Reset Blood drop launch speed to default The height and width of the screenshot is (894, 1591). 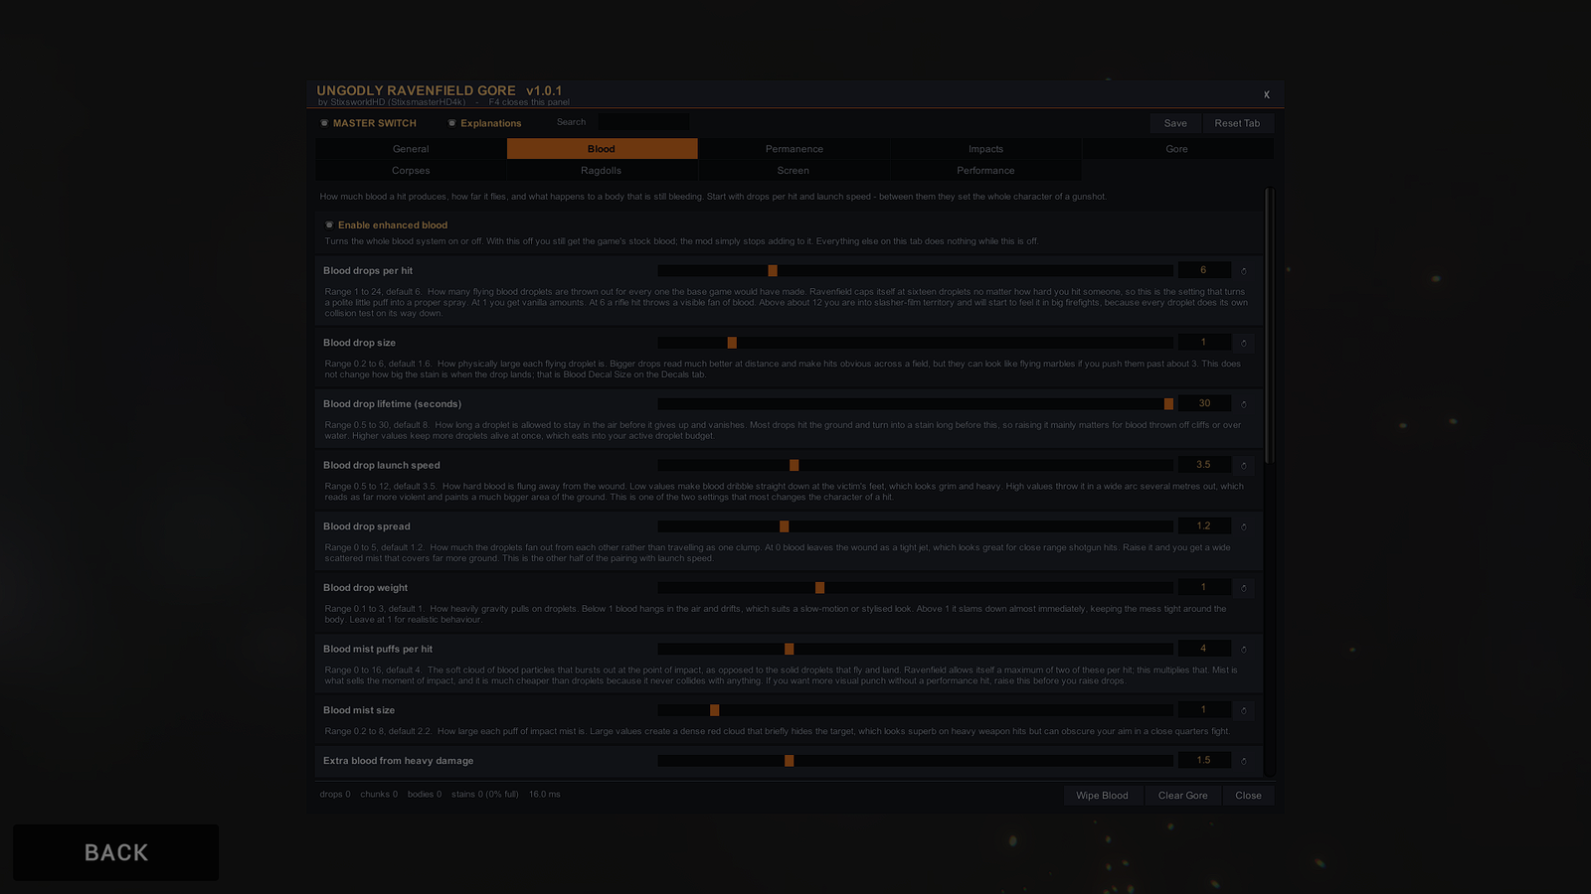click(1243, 466)
